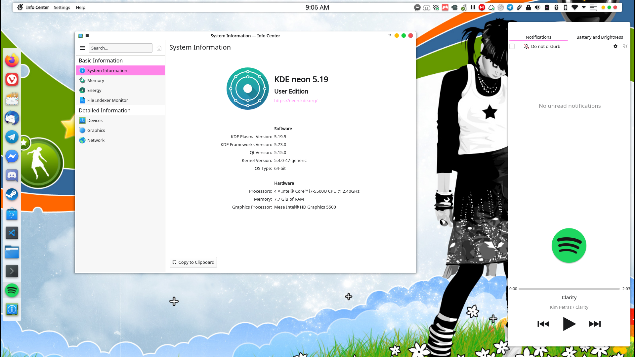Click the Discord tray icon

tap(427, 7)
